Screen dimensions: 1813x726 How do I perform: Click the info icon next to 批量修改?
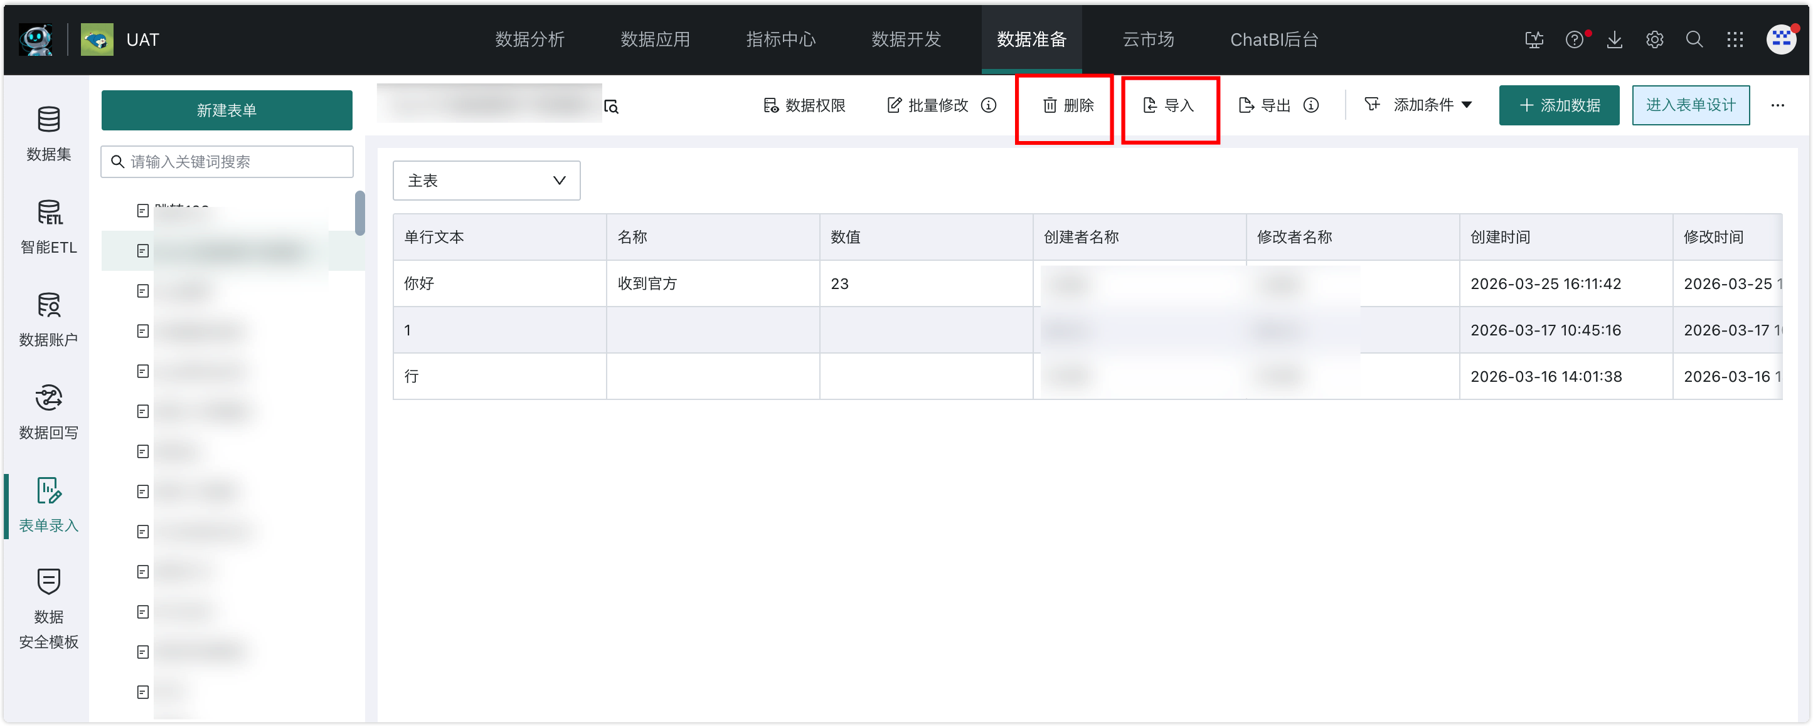coord(989,105)
